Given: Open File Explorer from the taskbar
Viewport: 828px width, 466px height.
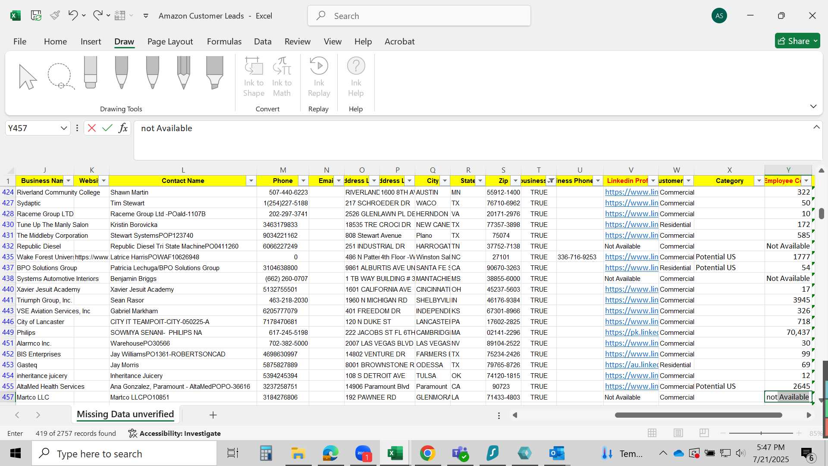Looking at the screenshot, I should (298, 453).
